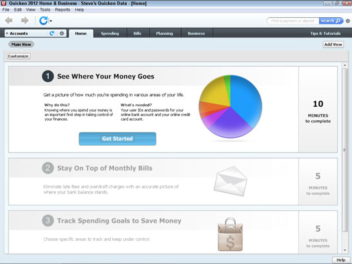Click the What's needed? text
The width and height of the screenshot is (352, 264).
pos(136,105)
